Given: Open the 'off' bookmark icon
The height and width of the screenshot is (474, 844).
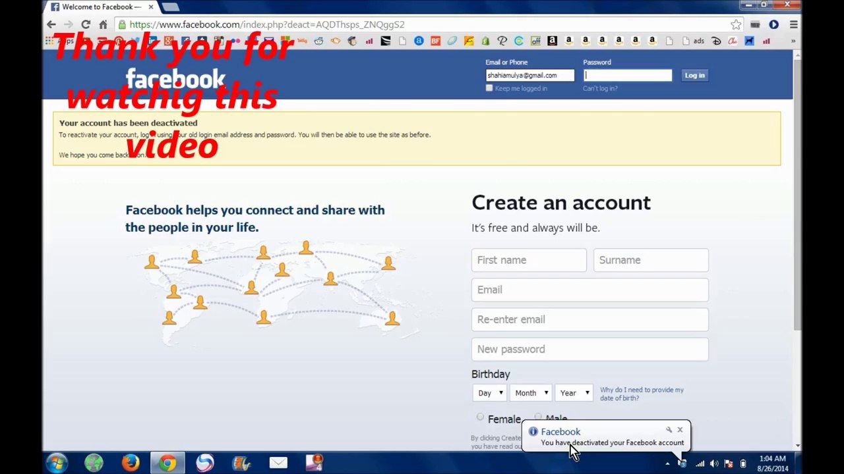Looking at the screenshot, I should pos(535,41).
